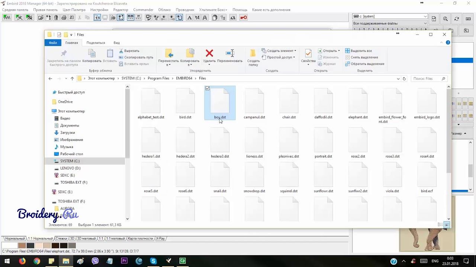Click the 1:1 scale toolbar icon
Screen dimensions: 476x267
pos(97,17)
